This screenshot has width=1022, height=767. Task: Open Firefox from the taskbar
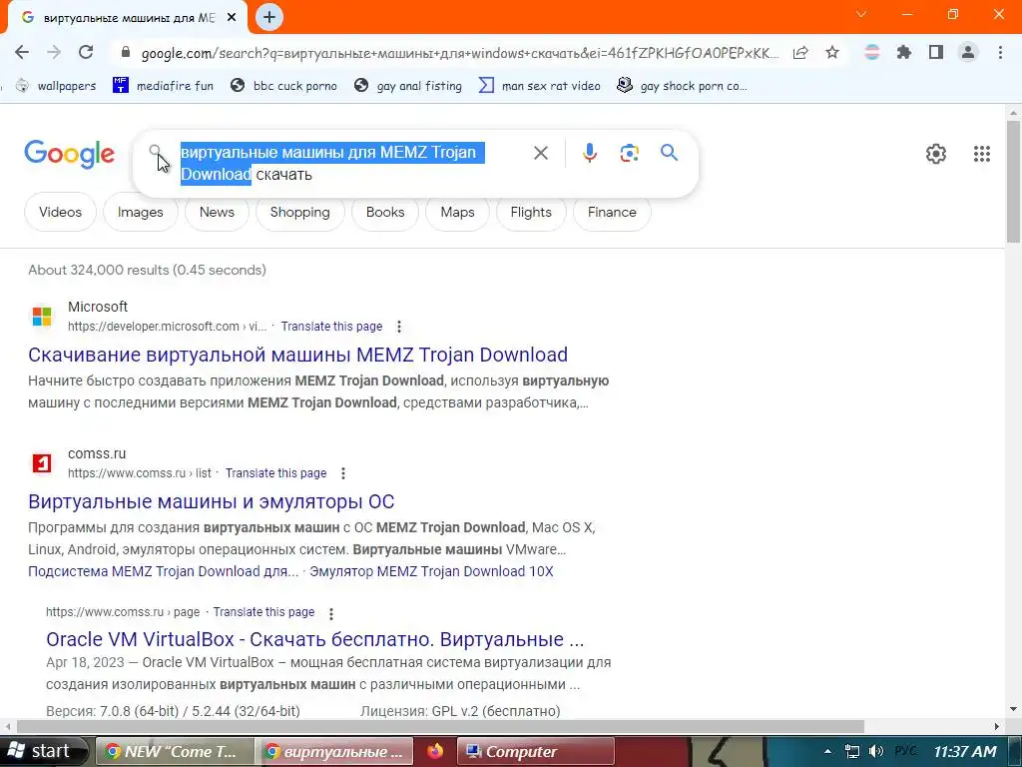pyautogui.click(x=435, y=751)
